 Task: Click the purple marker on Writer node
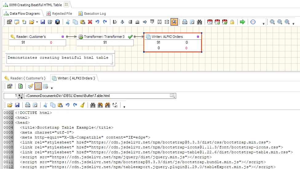click(198, 37)
